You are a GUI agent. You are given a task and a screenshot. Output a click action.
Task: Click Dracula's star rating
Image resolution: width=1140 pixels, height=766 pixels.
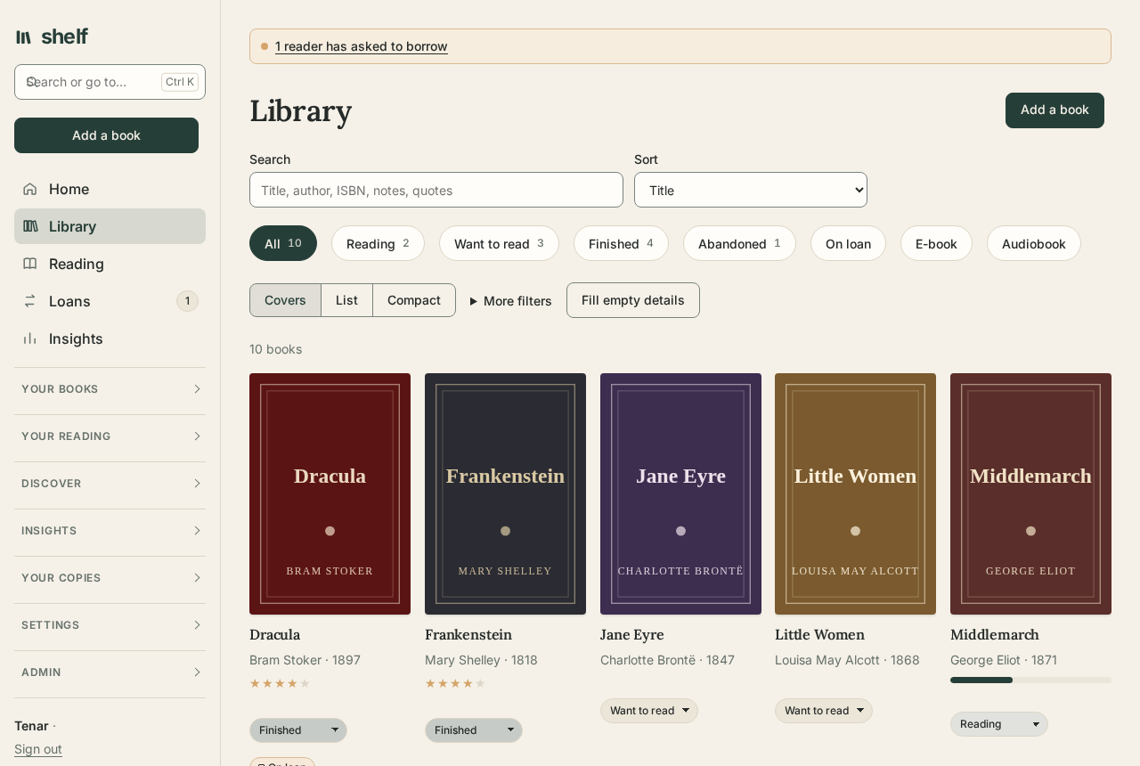point(280,683)
